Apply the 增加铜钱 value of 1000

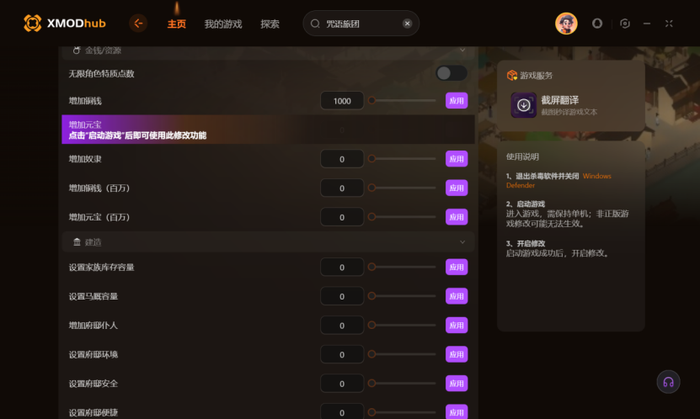[x=457, y=101]
